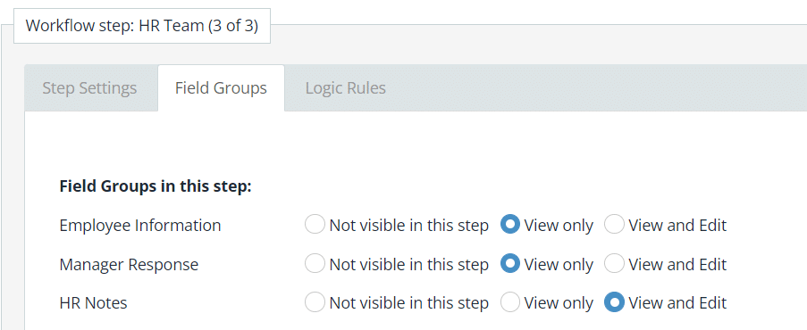This screenshot has height=330, width=807.
Task: Open the Logic Rules tab
Action: coord(345,88)
